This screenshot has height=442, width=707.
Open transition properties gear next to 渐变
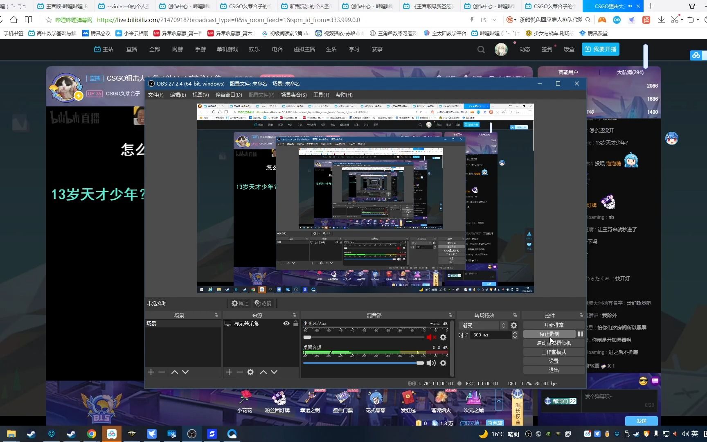pos(514,325)
